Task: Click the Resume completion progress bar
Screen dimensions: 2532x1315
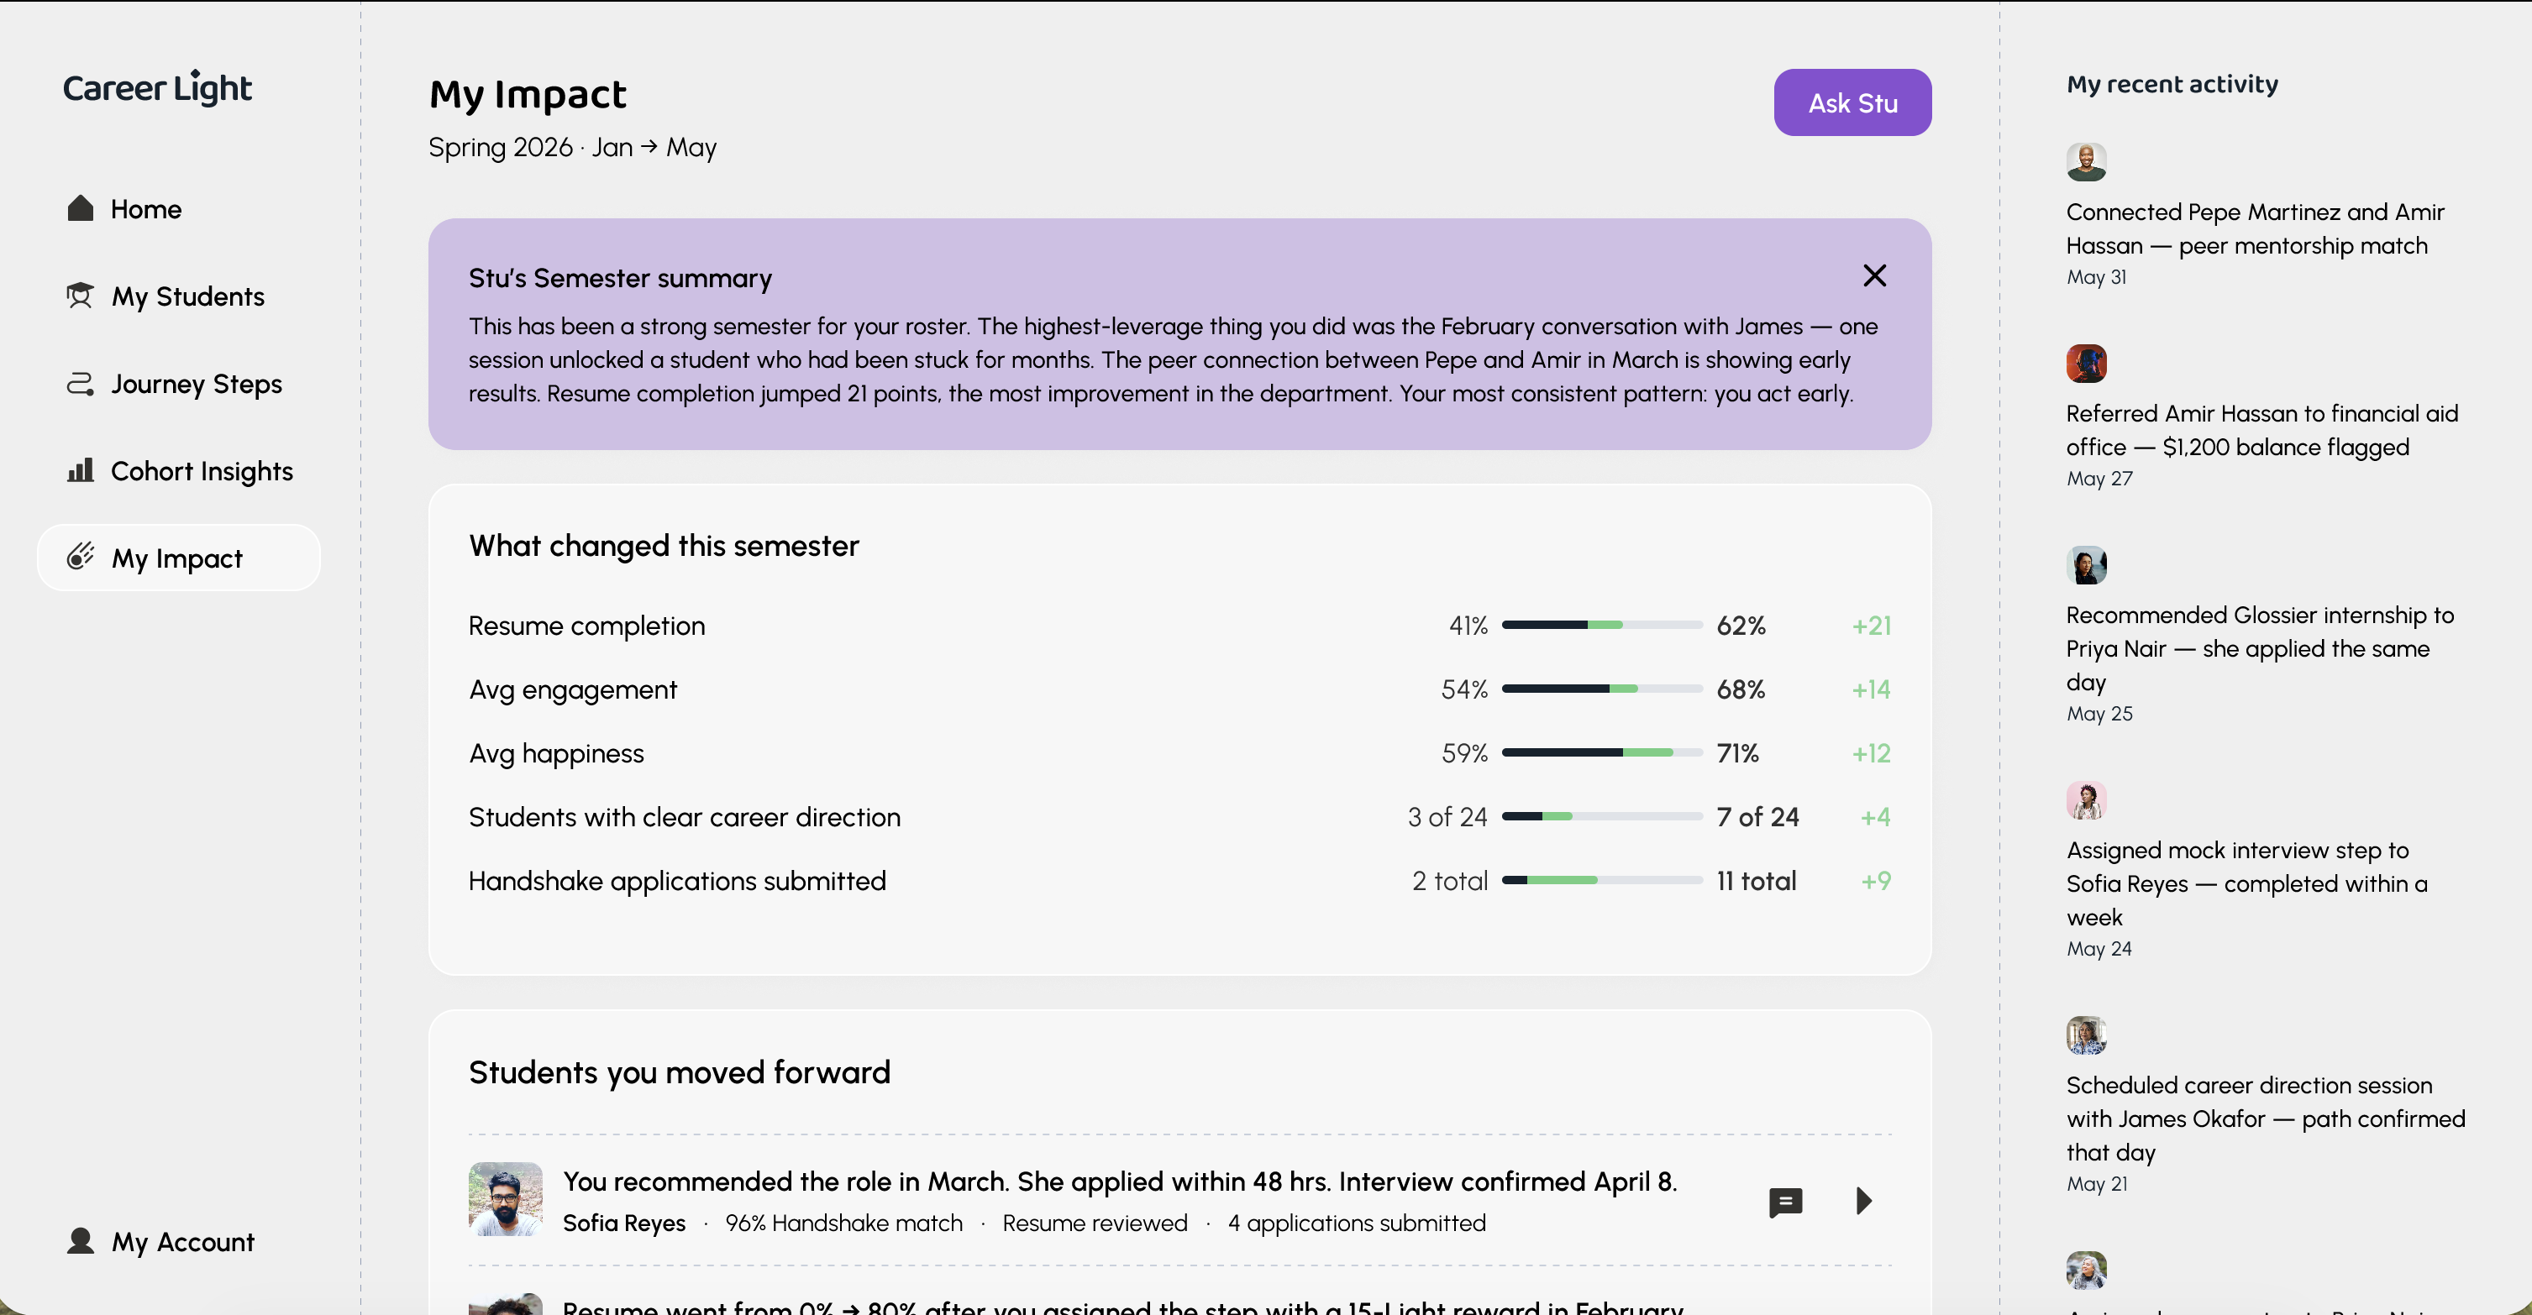Action: pos(1601,625)
